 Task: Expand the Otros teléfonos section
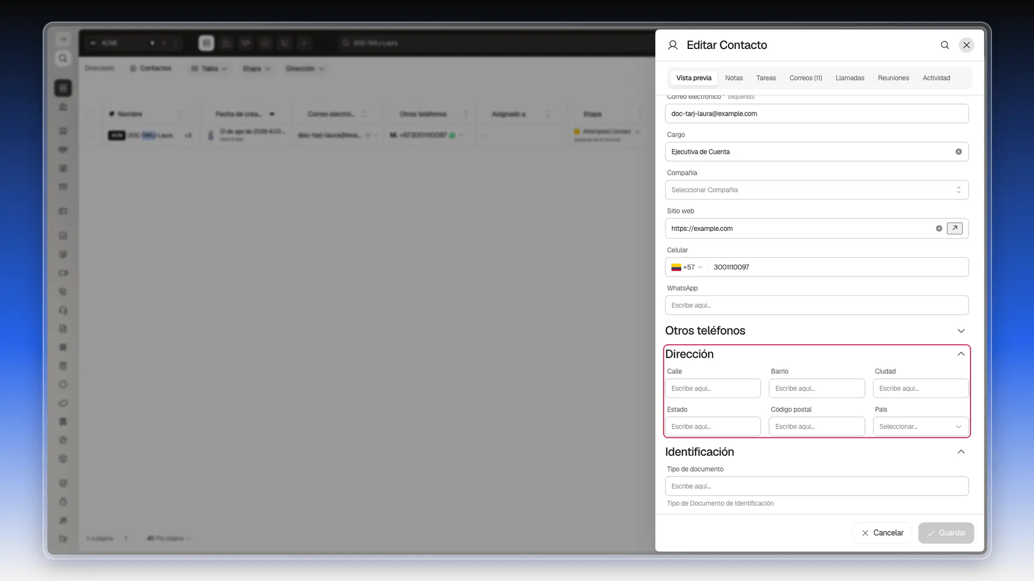961,331
